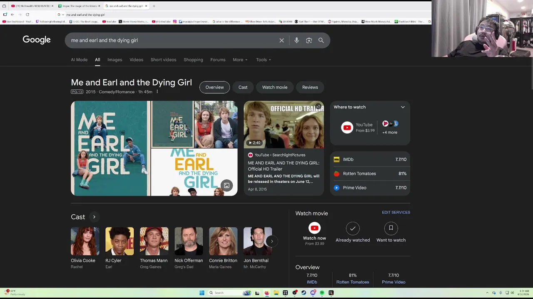Open RJ Cyler's cast card
This screenshot has width=533, height=299.
pos(120,248)
